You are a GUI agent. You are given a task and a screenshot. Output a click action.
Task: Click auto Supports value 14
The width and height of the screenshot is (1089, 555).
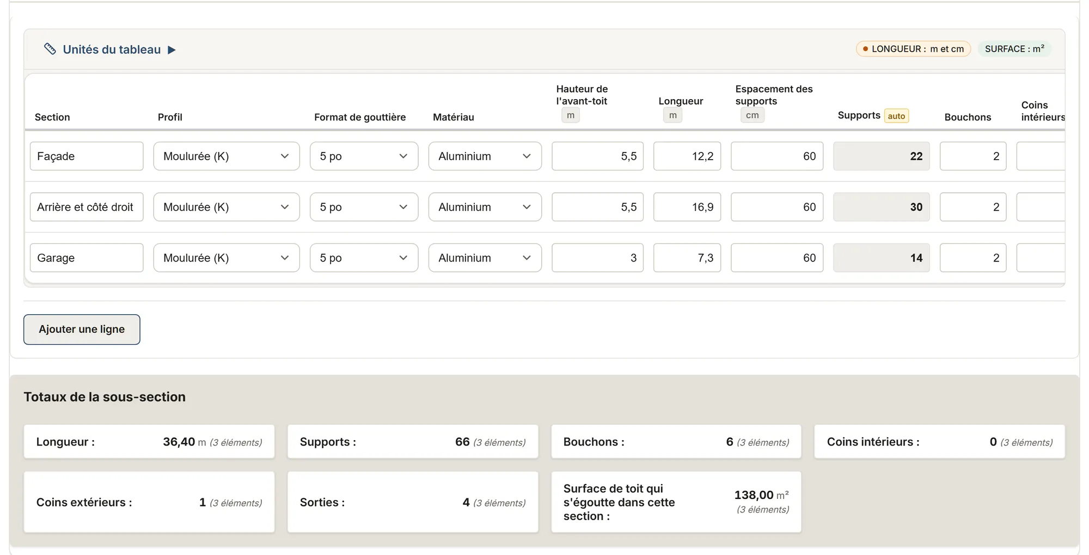[x=882, y=258]
